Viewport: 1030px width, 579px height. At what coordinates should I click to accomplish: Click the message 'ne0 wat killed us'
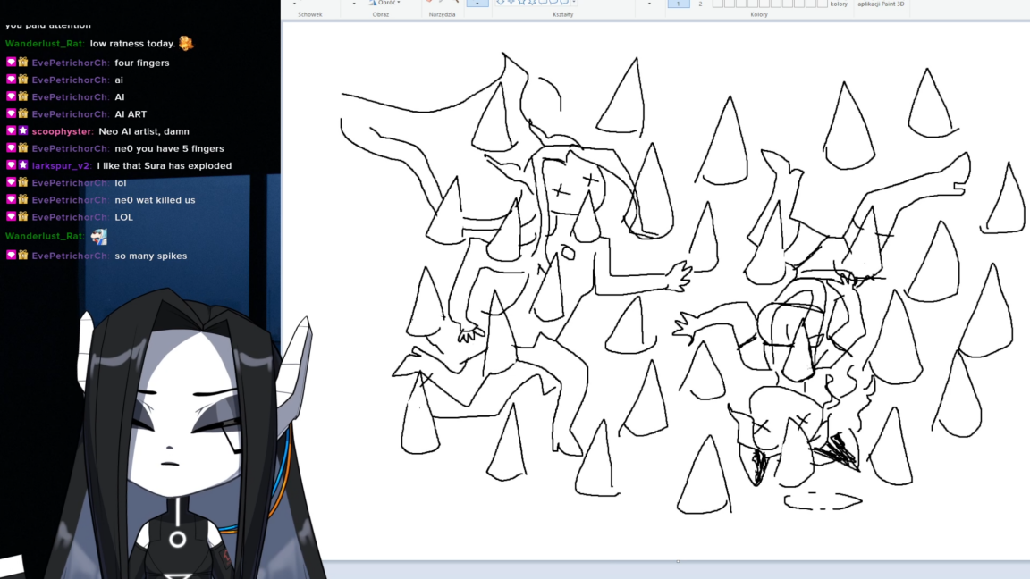tap(155, 200)
